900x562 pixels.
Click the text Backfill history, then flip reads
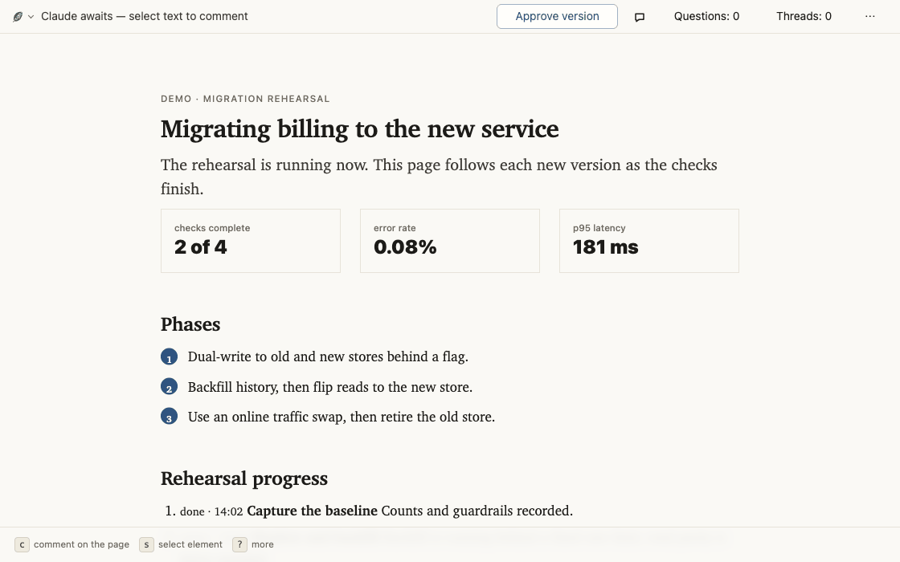278,387
